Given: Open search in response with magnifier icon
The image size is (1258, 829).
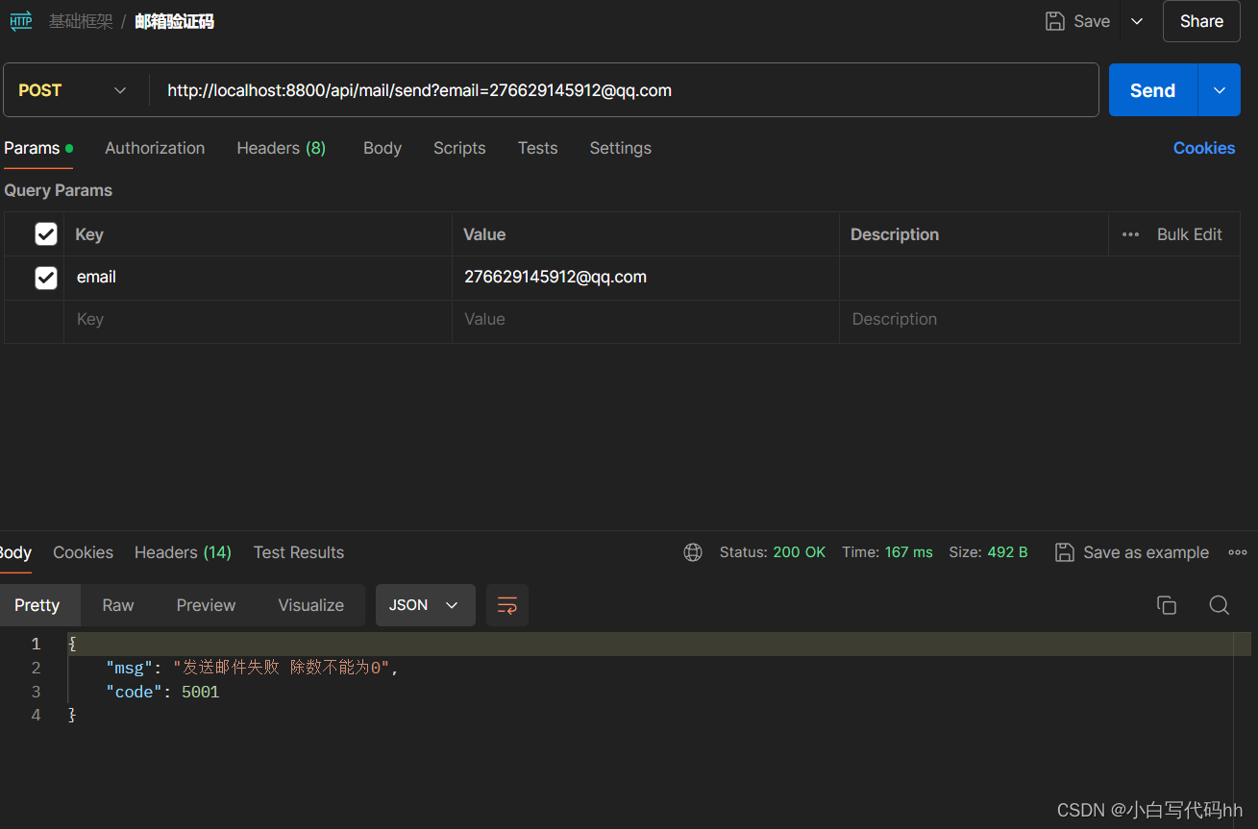Looking at the screenshot, I should tap(1219, 605).
